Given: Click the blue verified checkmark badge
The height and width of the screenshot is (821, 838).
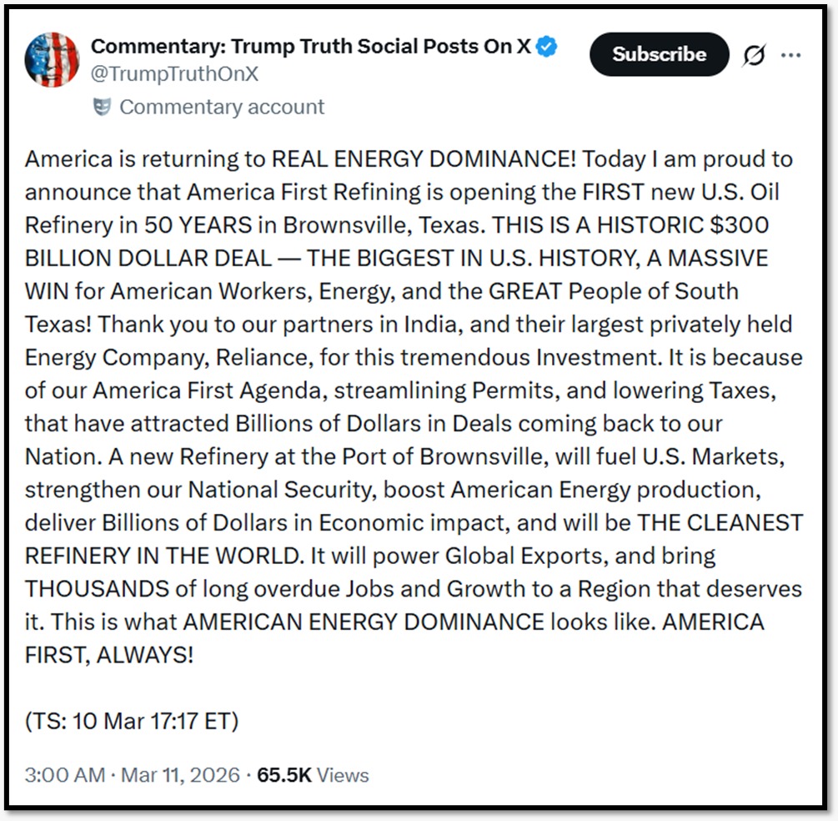Looking at the screenshot, I should coord(546,48).
